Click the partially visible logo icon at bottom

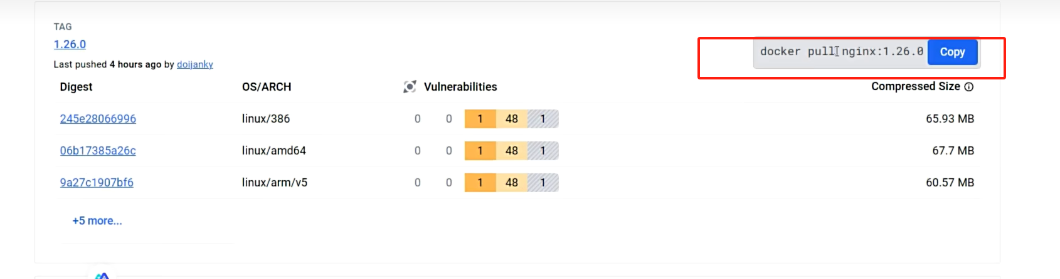102,275
